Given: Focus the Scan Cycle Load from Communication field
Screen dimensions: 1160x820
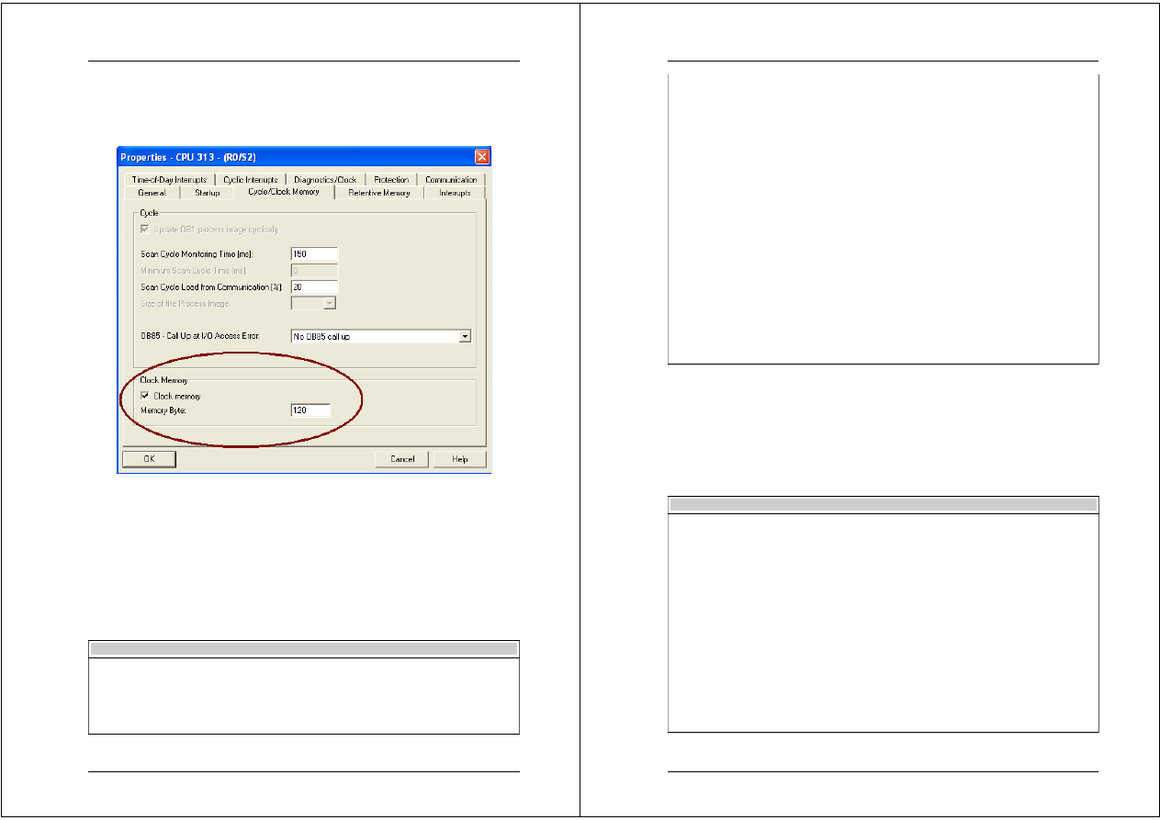Looking at the screenshot, I should pos(314,287).
